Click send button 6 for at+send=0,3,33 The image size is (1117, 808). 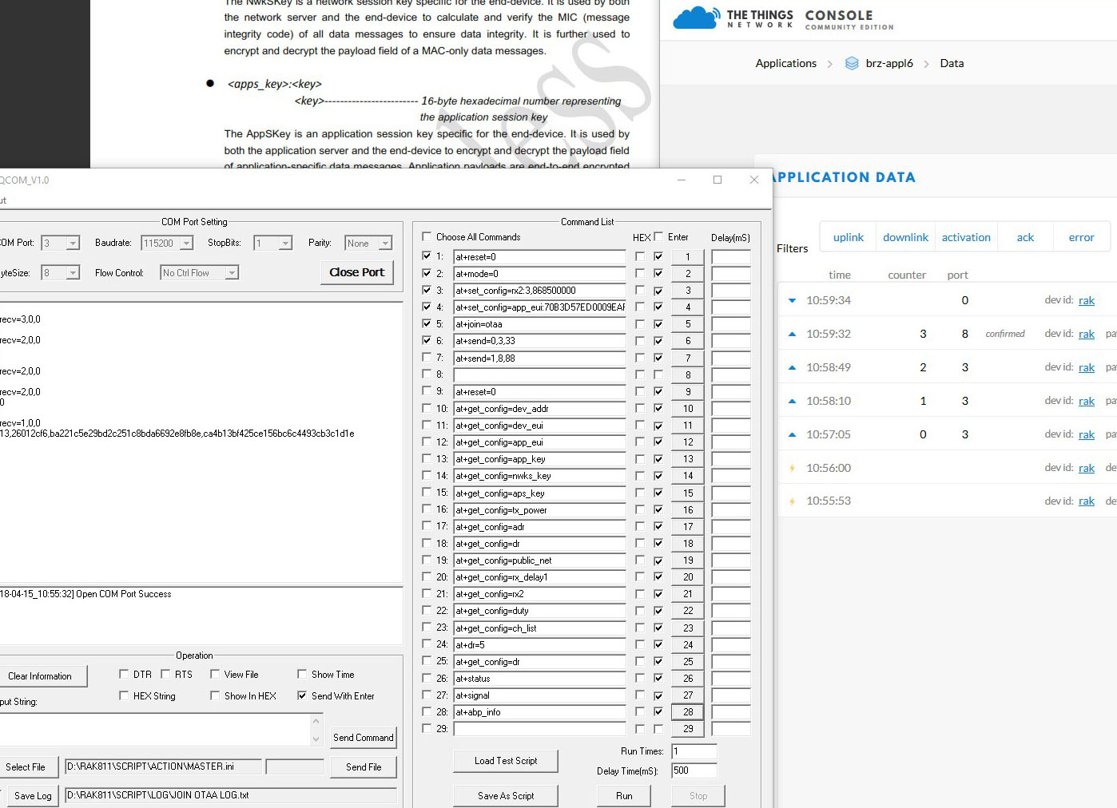coord(687,341)
